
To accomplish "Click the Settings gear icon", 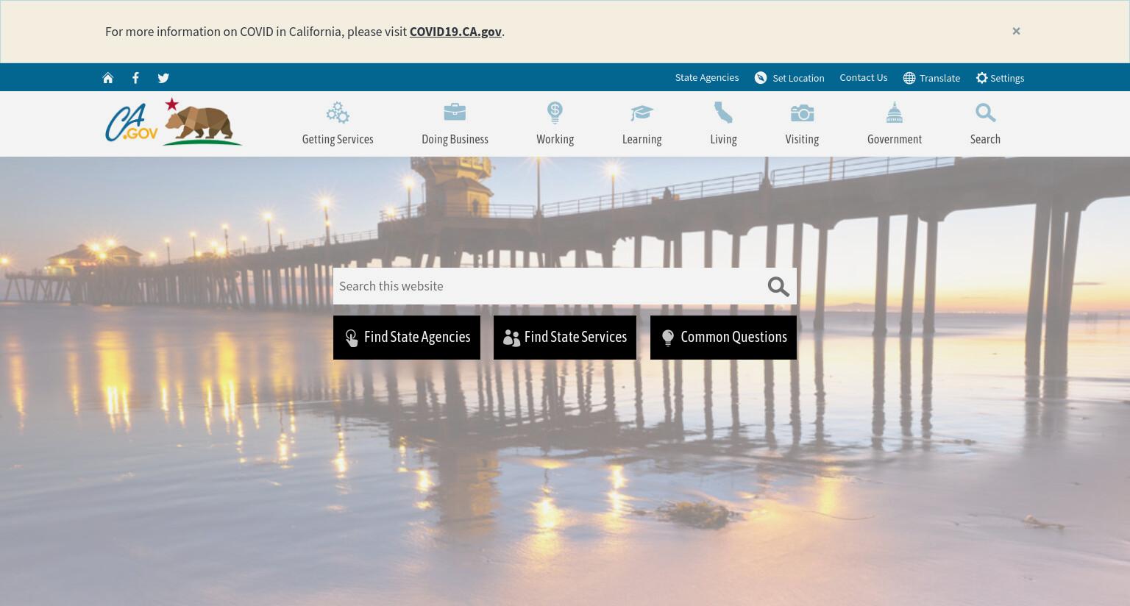I will (x=981, y=78).
